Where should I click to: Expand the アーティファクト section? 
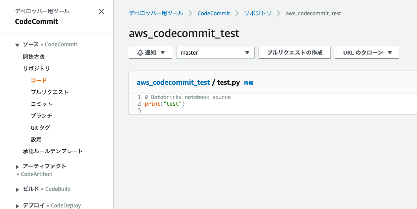click(17, 167)
